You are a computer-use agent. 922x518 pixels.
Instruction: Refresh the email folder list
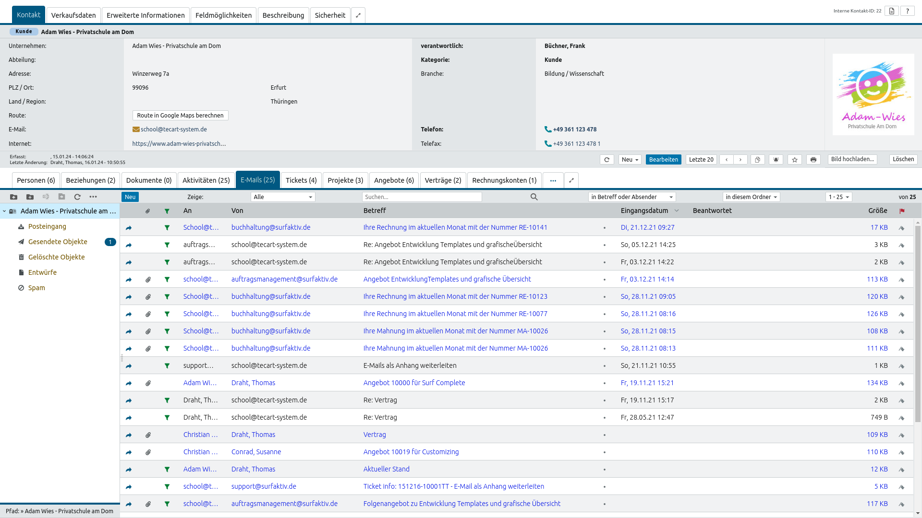77,197
